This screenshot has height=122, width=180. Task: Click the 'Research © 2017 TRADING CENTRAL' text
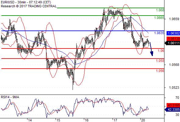[29, 6]
